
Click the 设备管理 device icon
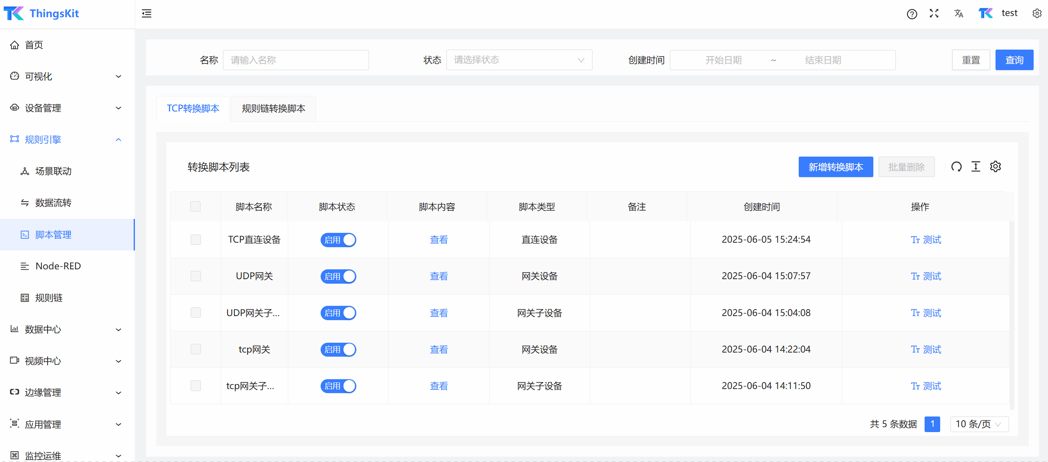(15, 108)
